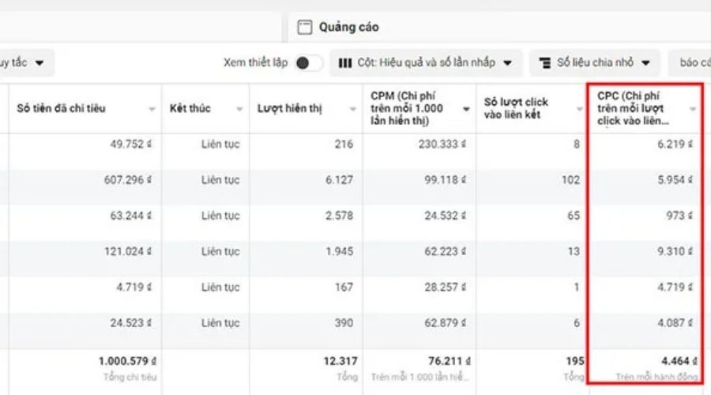Sort by the Lượt hiển thị column
This screenshot has width=711, height=395.
[290, 109]
